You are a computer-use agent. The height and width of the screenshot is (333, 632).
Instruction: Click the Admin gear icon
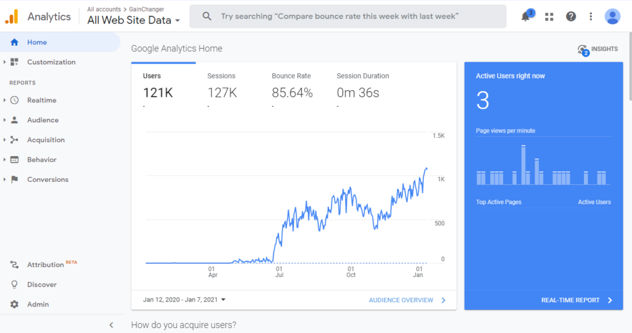point(15,305)
